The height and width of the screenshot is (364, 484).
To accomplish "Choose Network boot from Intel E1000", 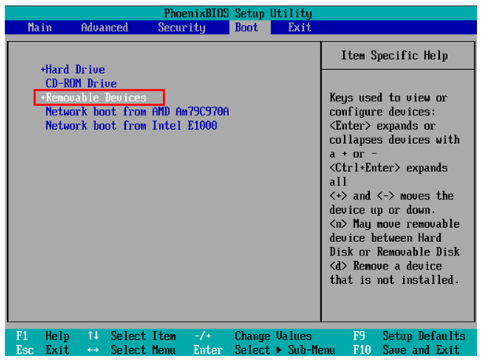I will 131,126.
